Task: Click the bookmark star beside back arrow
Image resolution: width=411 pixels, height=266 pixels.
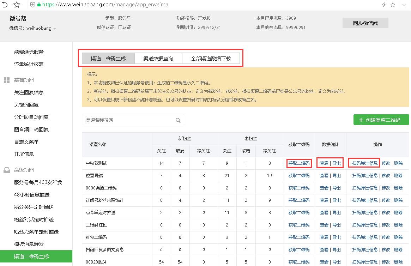Action: coord(17,5)
